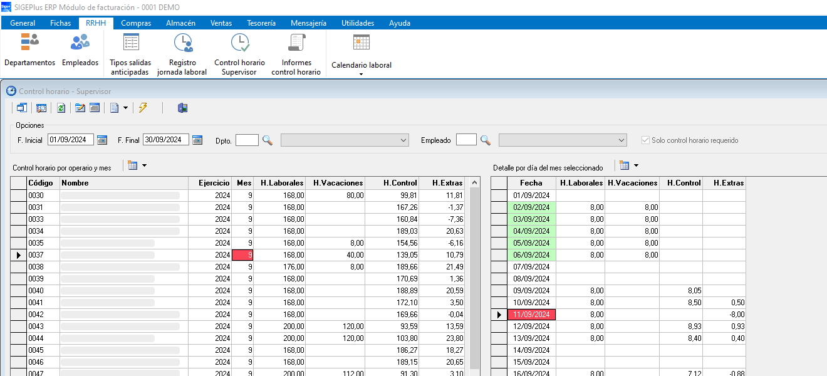Viewport: 827px width, 376px height.
Task: Click the Dpto. magnifier search icon
Action: click(x=268, y=140)
